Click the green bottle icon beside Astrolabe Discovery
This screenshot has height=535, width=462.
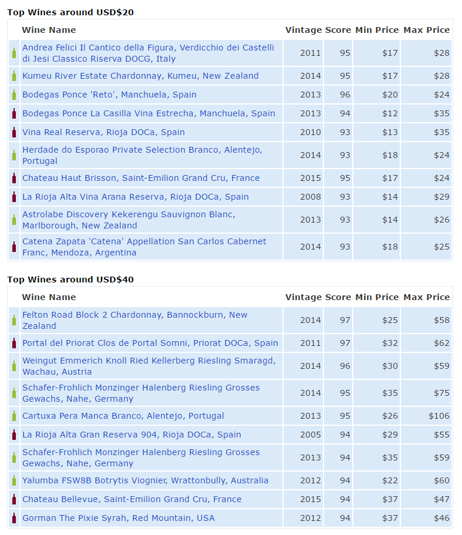click(x=14, y=220)
